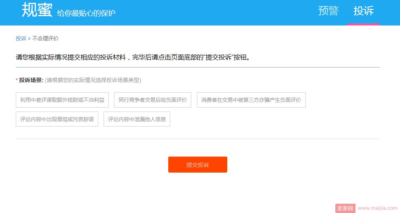The width and height of the screenshot is (400, 213).
Task: Open the 预警 tab in header
Action: [x=328, y=11]
